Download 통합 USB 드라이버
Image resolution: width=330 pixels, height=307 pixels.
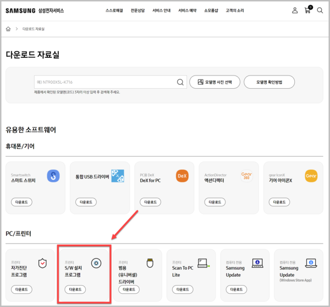click(x=86, y=202)
